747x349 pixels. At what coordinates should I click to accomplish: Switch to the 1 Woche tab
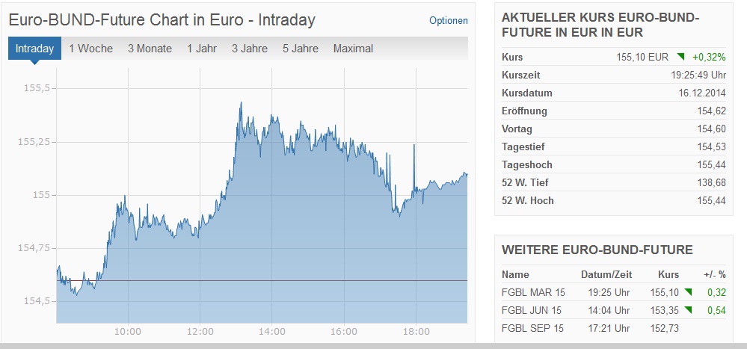(x=90, y=49)
